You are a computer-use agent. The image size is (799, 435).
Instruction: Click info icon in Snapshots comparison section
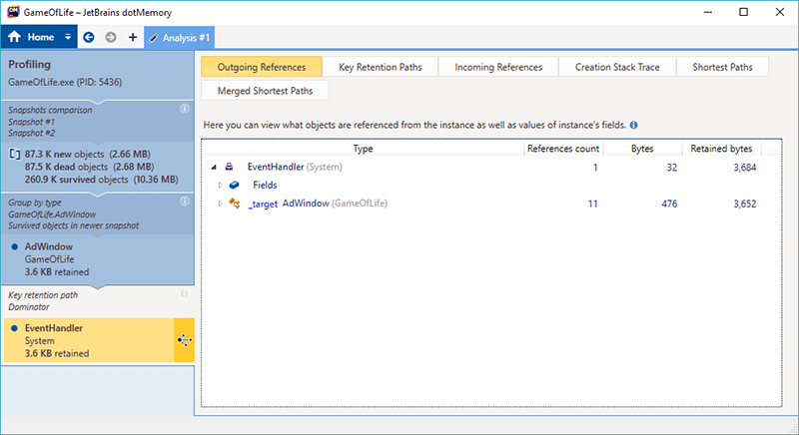point(185,109)
